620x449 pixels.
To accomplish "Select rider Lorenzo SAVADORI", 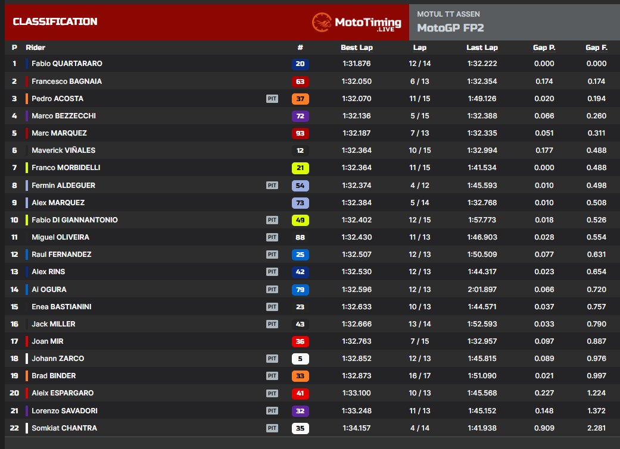I will [64, 411].
